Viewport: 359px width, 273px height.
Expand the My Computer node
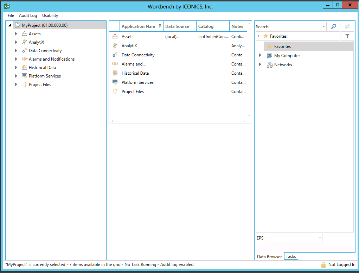click(260, 56)
